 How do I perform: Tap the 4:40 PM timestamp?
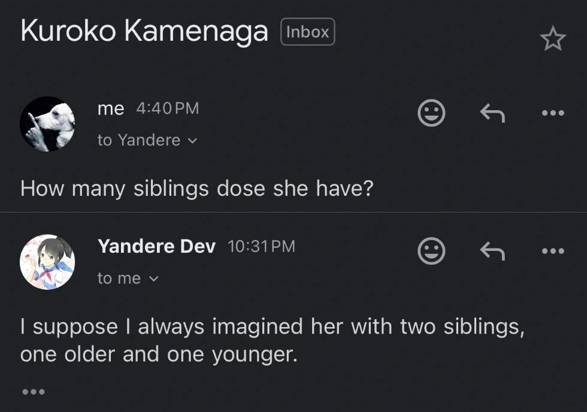(x=167, y=108)
